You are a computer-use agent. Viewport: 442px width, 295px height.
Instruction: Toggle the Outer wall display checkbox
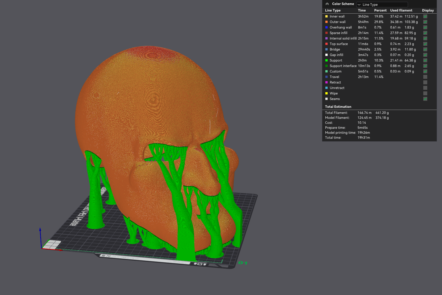[425, 22]
